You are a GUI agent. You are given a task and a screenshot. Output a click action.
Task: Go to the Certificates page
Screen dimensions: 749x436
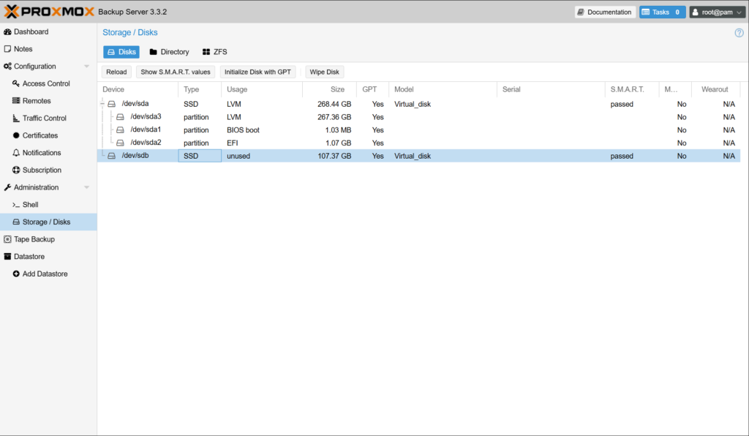[39, 135]
